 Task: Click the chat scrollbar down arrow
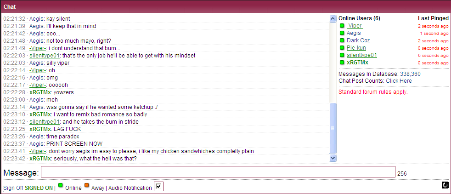(333, 158)
